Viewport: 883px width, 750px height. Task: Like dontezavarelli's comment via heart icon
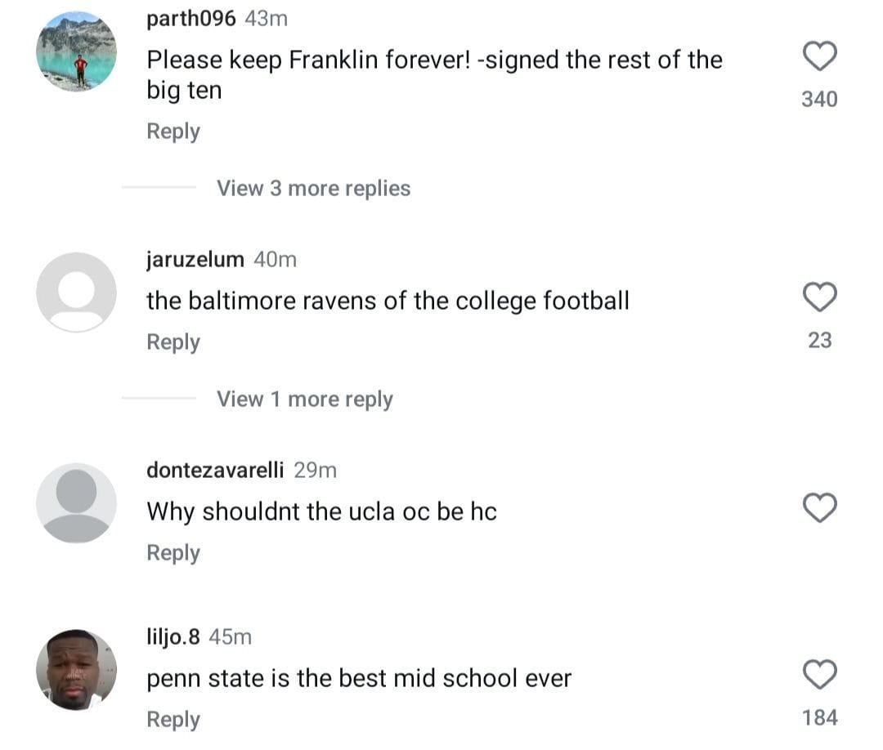tap(819, 508)
